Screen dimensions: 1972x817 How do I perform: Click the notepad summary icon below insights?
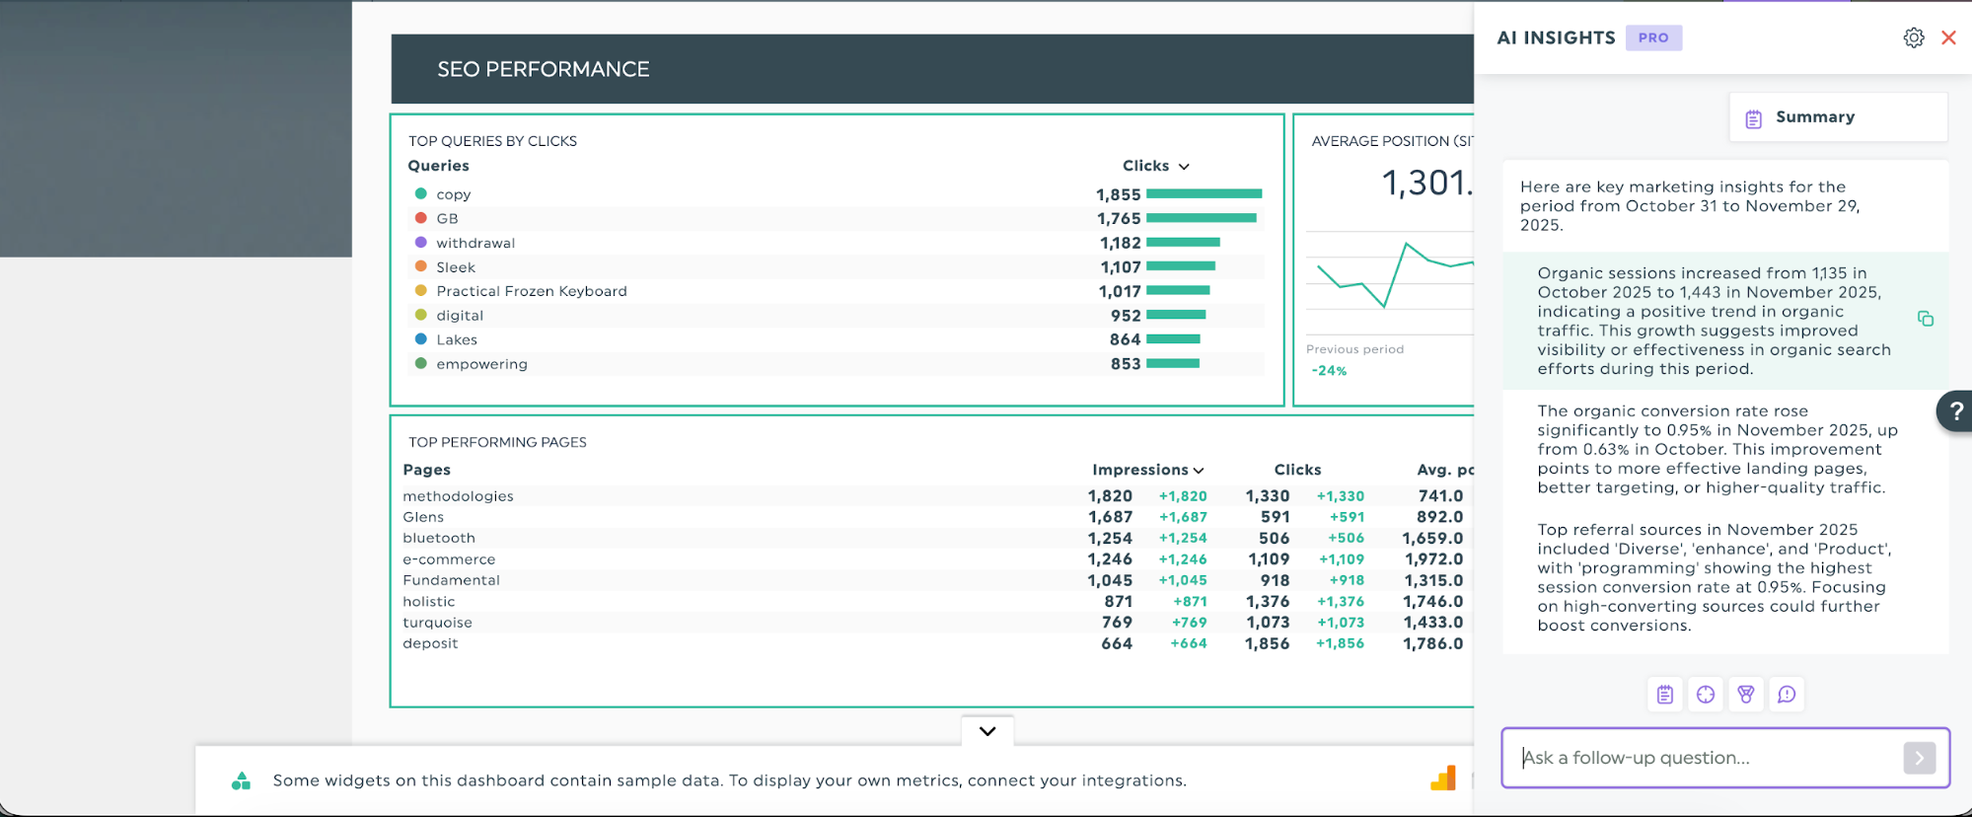pyautogui.click(x=1665, y=695)
